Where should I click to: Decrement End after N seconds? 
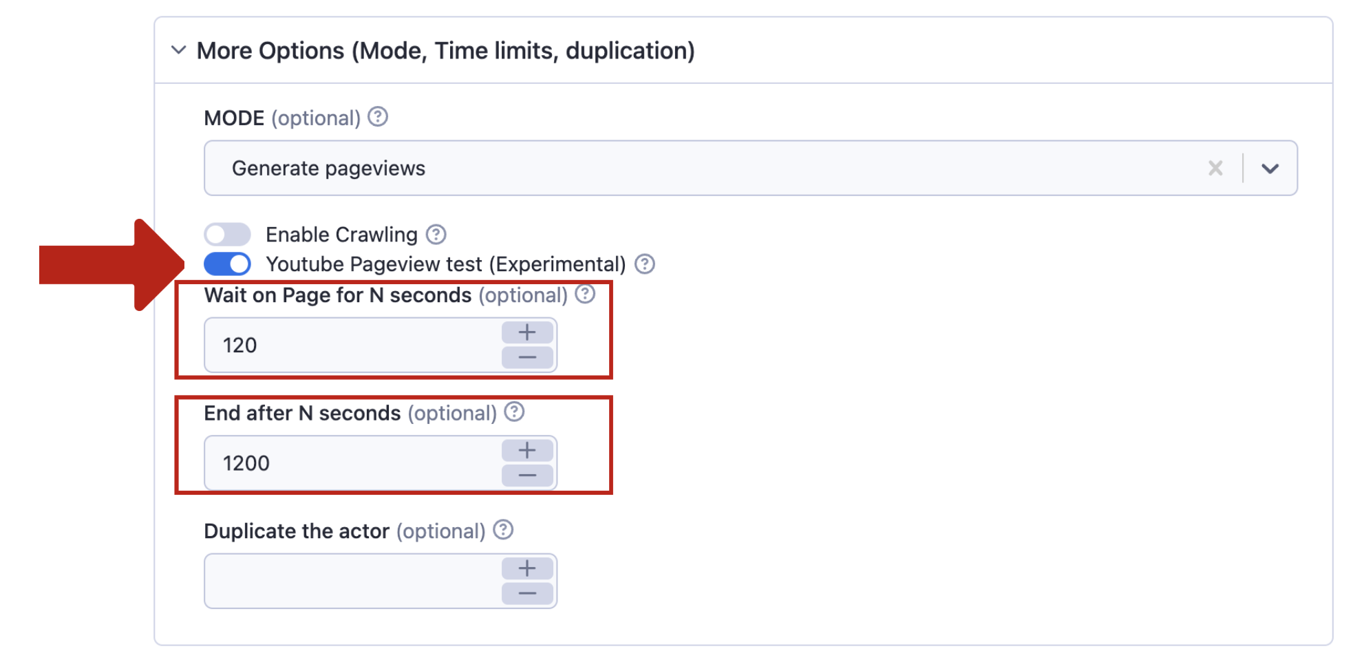tap(527, 476)
